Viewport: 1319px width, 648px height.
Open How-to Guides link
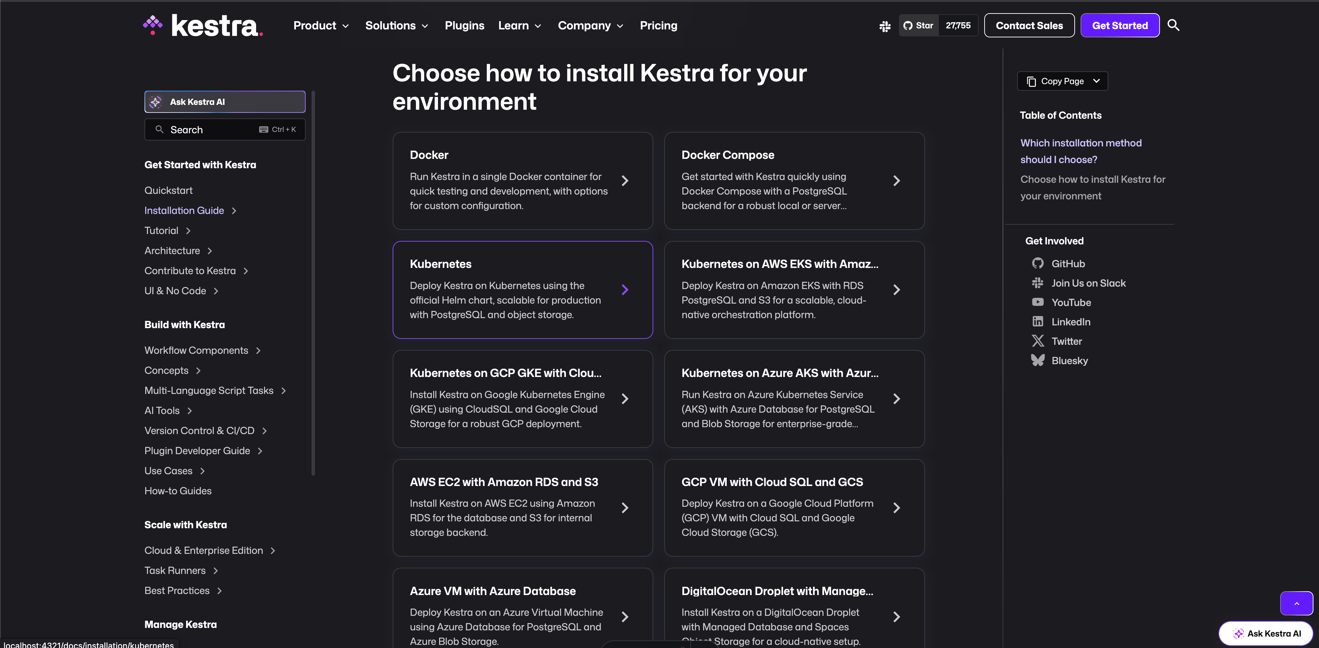click(x=178, y=490)
